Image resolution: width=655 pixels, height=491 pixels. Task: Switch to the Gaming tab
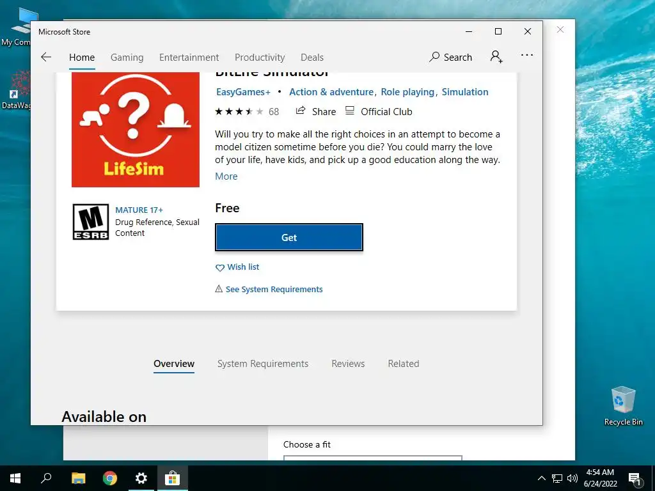(x=127, y=57)
